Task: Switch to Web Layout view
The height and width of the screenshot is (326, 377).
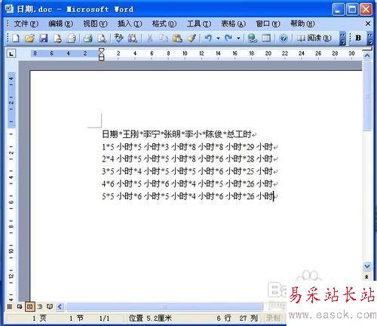Action: coord(20,306)
